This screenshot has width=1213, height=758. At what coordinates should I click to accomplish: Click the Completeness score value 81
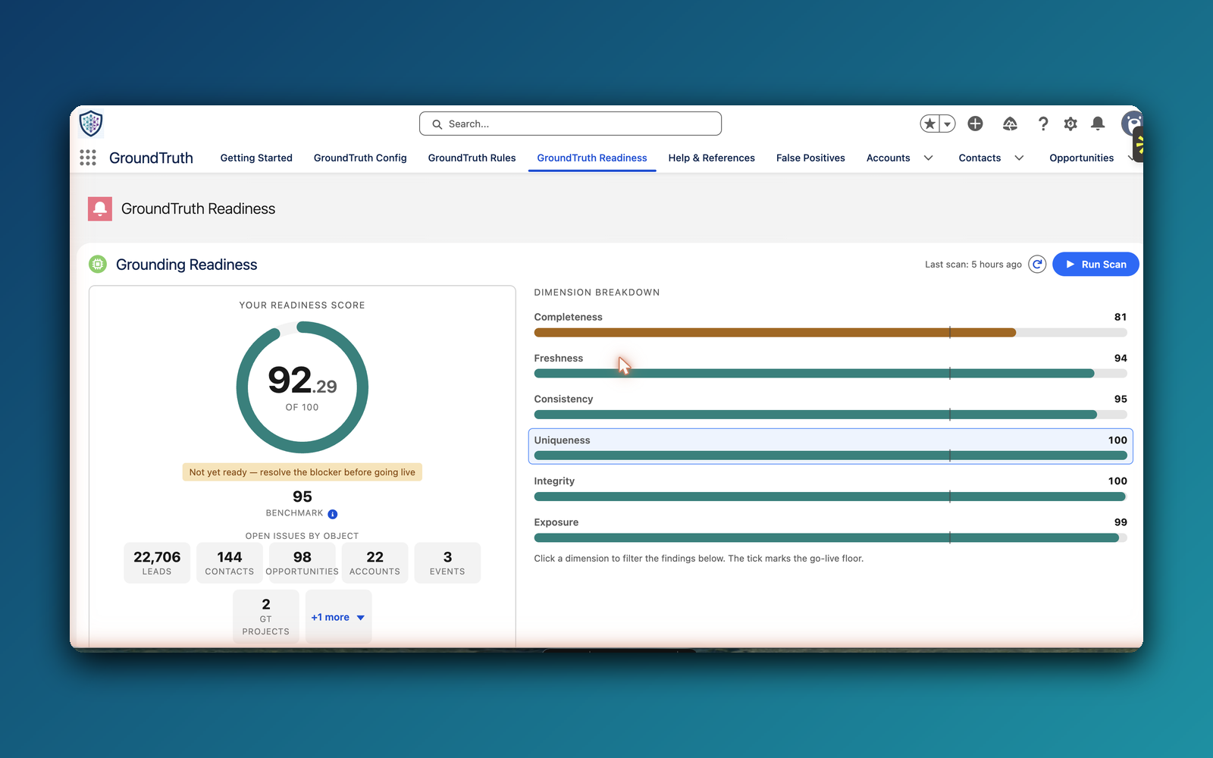(x=1120, y=317)
